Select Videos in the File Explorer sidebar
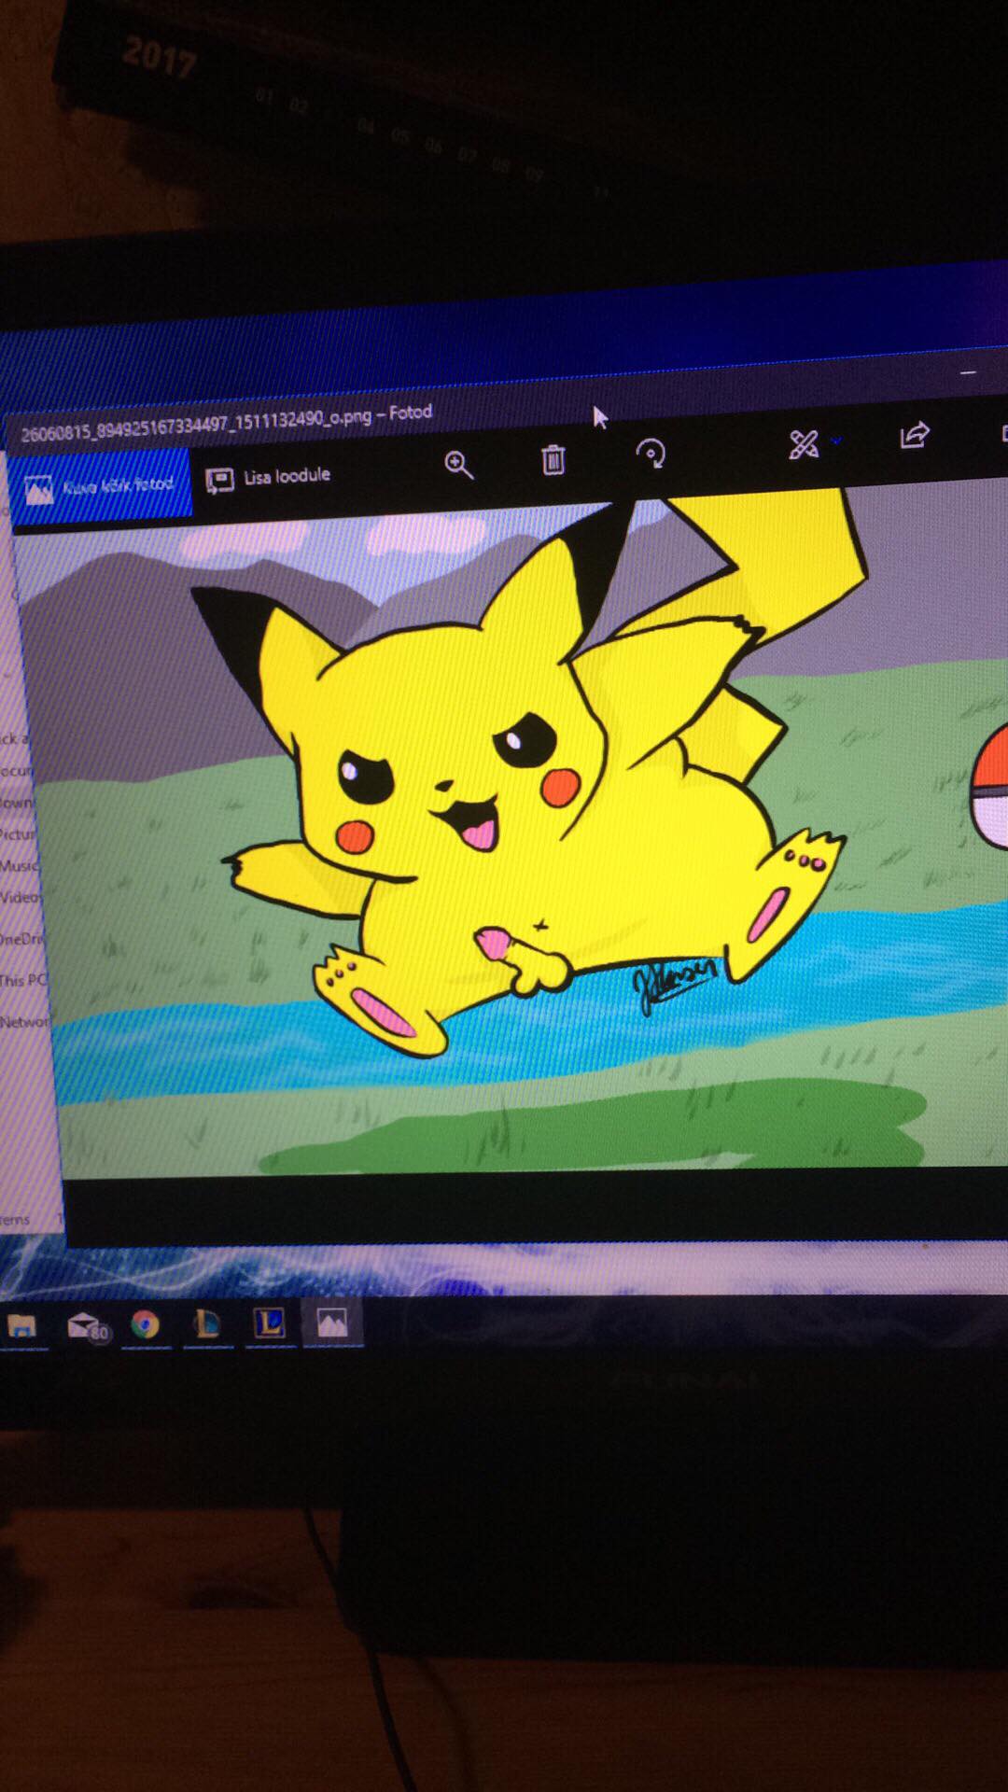The width and height of the screenshot is (1008, 1792). point(21,896)
